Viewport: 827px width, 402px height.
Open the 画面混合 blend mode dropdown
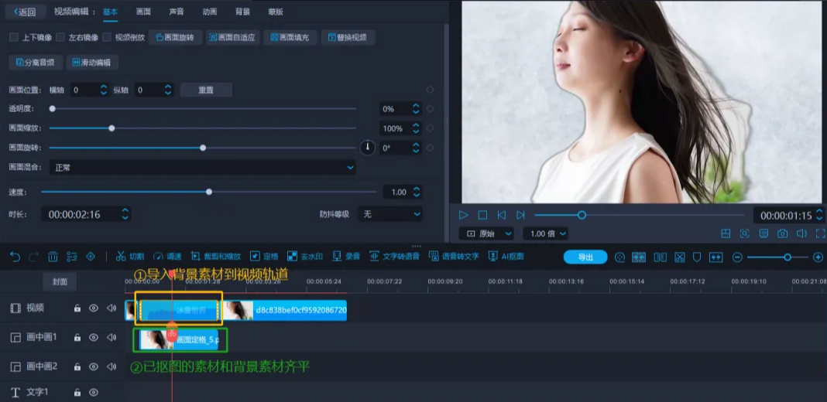[x=203, y=168]
